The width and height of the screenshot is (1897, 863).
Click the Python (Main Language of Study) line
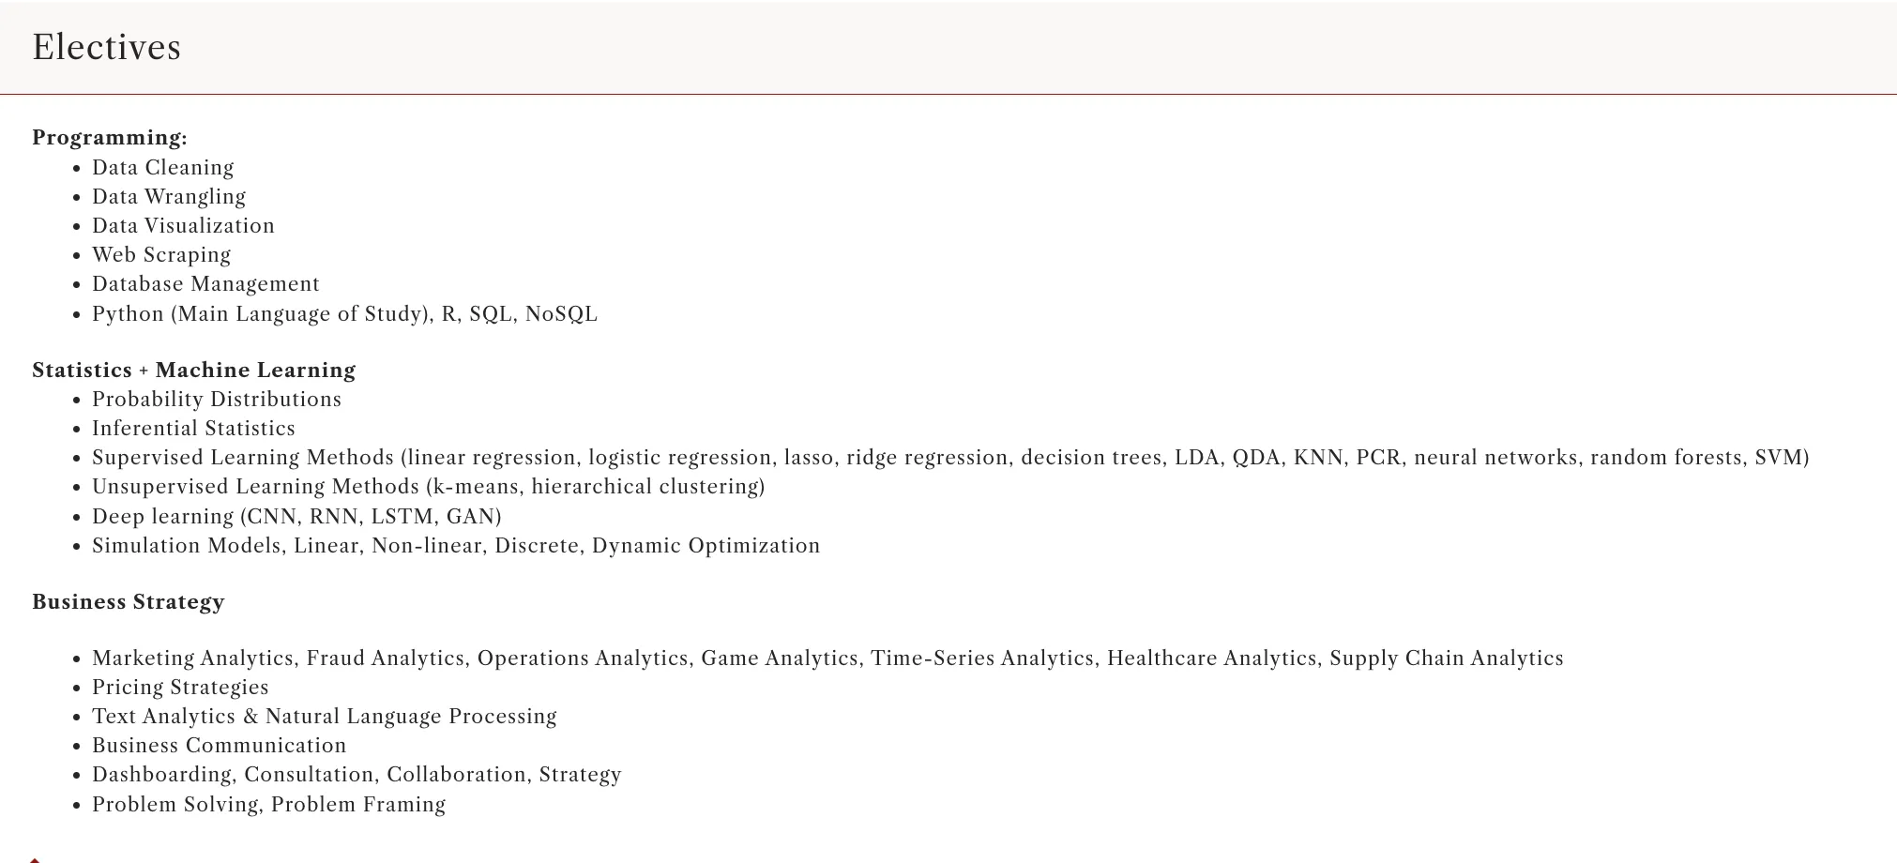tap(344, 314)
